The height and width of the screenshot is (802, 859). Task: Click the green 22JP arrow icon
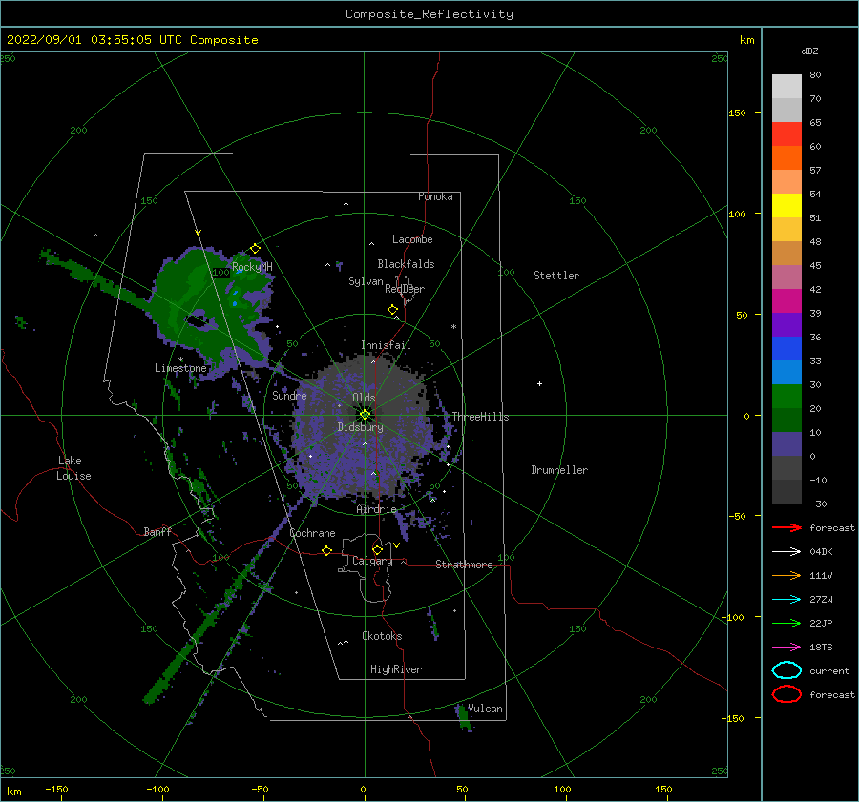click(x=786, y=623)
